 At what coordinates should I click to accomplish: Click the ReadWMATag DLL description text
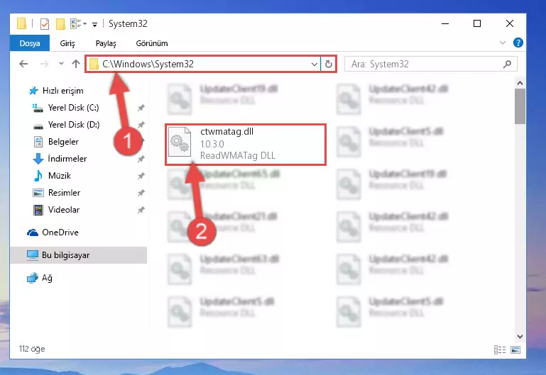click(237, 156)
